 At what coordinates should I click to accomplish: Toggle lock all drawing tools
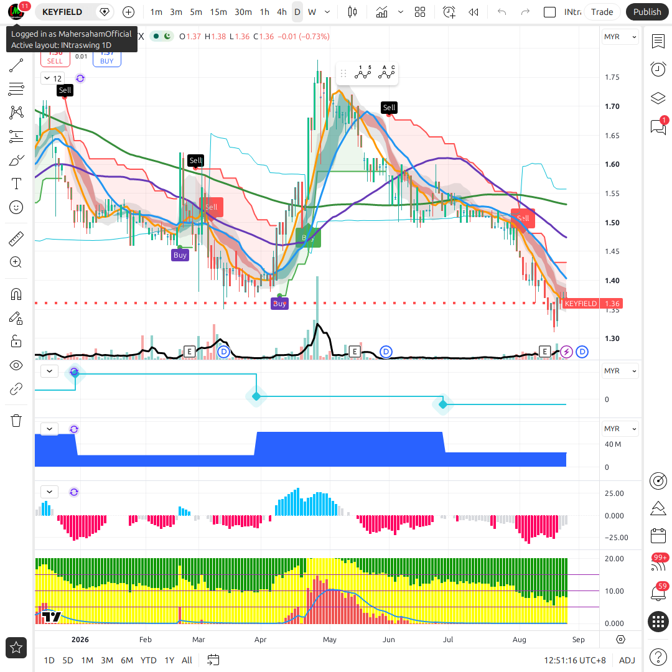point(16,342)
